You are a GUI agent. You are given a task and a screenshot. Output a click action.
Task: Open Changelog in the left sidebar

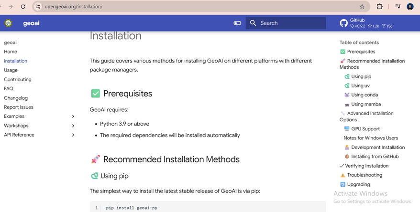click(16, 98)
